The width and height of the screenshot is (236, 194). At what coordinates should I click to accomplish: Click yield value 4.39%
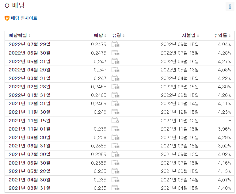coord(224,87)
